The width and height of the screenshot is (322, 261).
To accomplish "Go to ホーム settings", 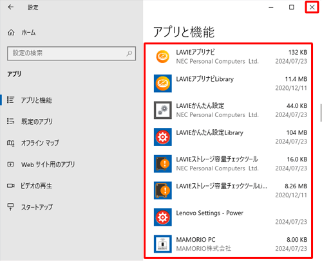I will pos(28,33).
